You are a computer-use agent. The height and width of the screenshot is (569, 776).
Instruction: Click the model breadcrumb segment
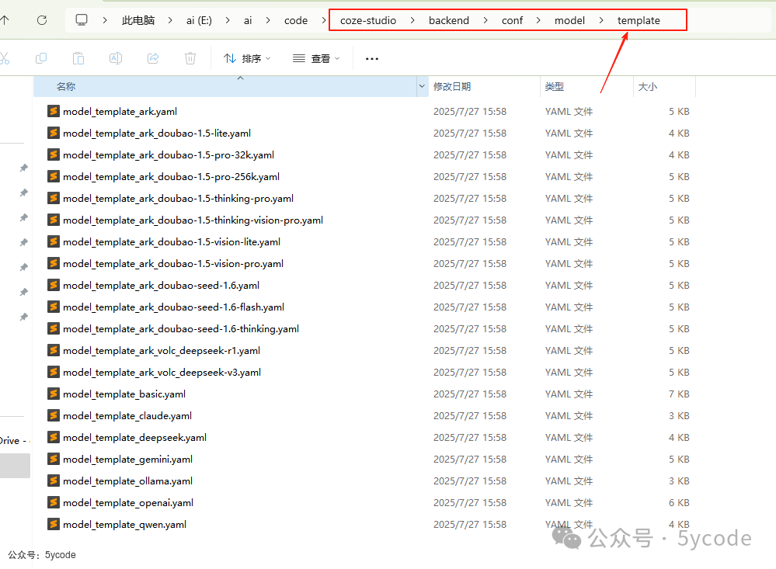pyautogui.click(x=569, y=20)
